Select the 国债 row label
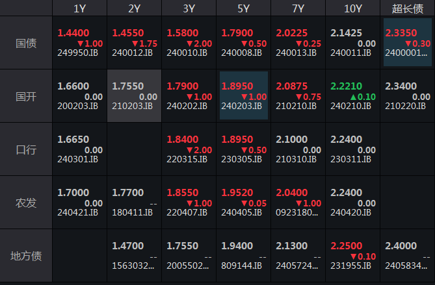 (x=26, y=43)
